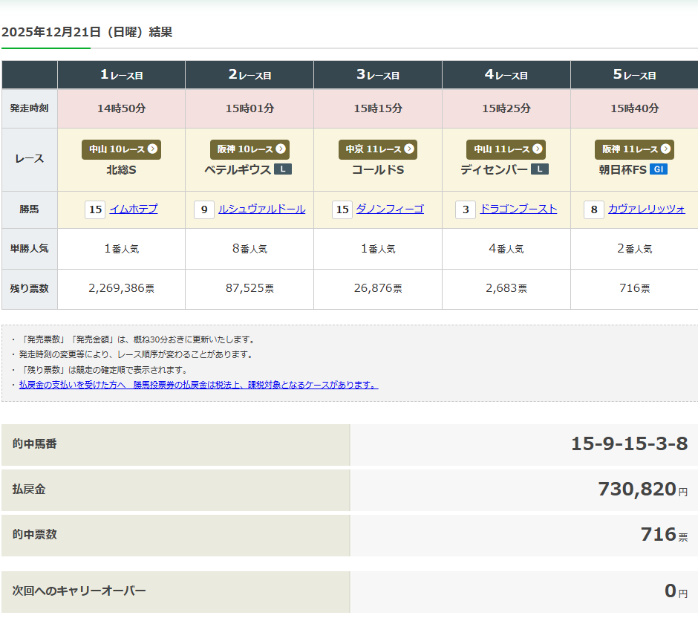Follow the カヴァレリッツォ link
Viewport: 698px width, 621px height.
pyautogui.click(x=647, y=209)
